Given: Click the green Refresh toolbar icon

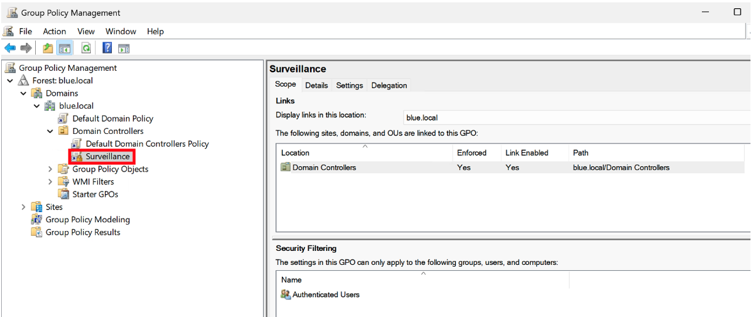Looking at the screenshot, I should (x=86, y=48).
